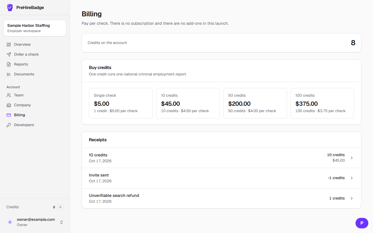Click the Unverifiable search refund title

[x=114, y=196]
